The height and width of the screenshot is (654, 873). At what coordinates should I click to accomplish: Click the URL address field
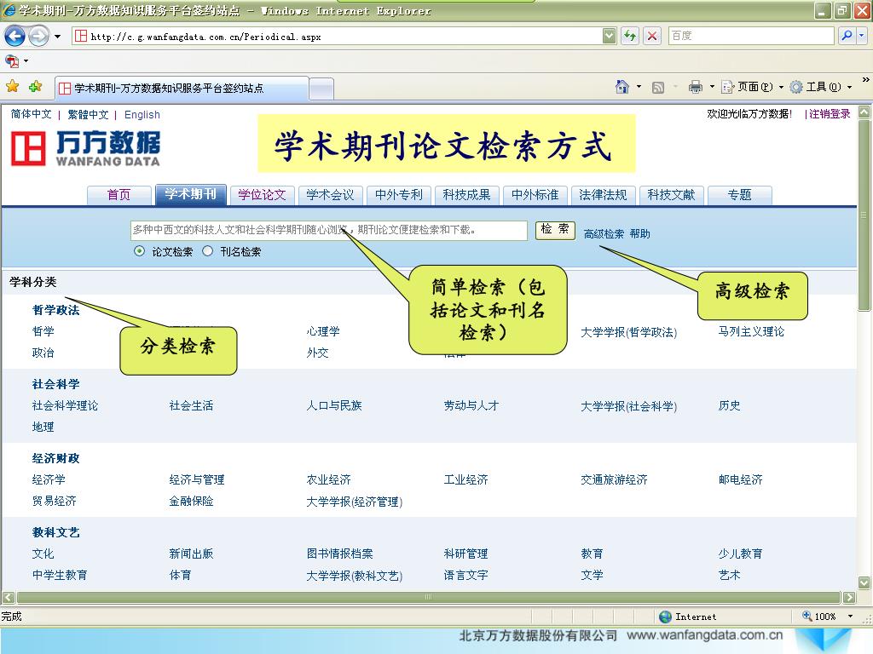tap(338, 36)
